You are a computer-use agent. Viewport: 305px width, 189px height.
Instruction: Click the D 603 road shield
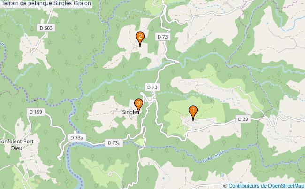click(x=46, y=28)
